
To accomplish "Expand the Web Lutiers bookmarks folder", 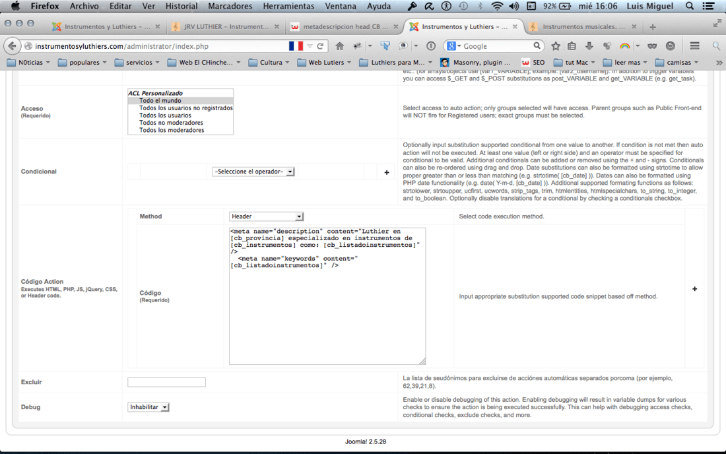I will click(324, 63).
